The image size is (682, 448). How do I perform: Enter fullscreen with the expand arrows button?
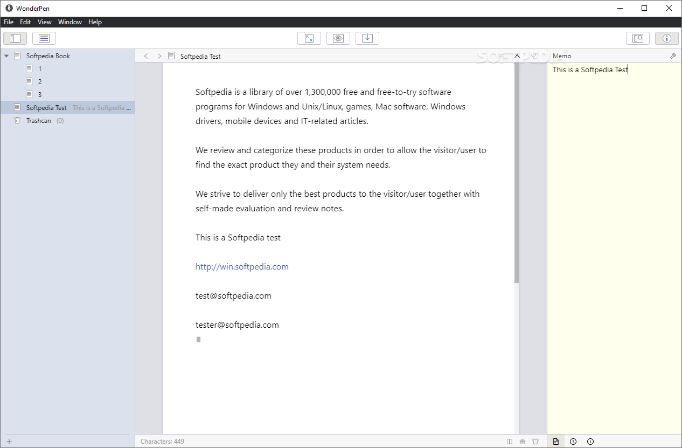(309, 38)
